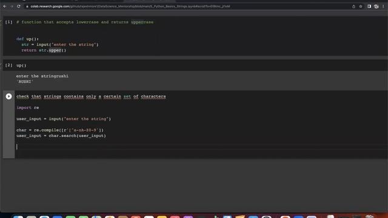Select cell [2] execution indicator
This screenshot has height=218, width=388.
[8, 65]
